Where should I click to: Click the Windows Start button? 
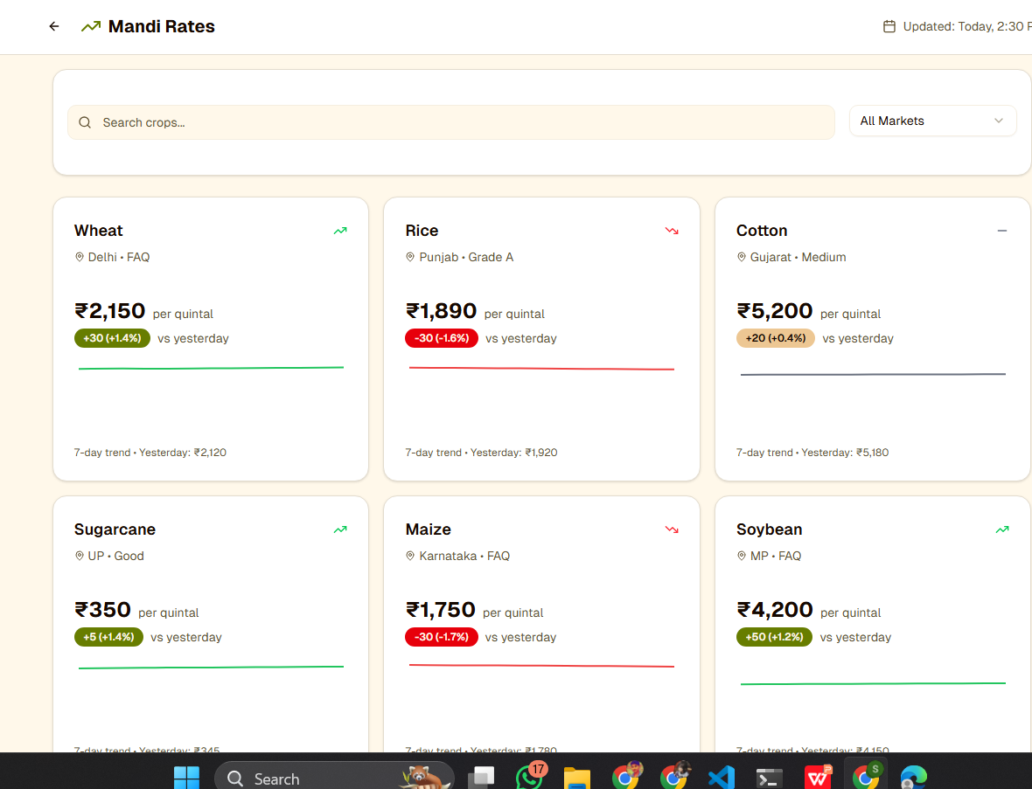point(186,777)
